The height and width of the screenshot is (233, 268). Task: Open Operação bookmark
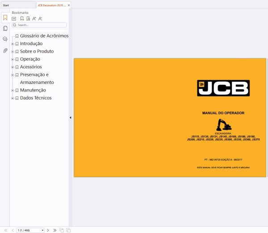30,59
